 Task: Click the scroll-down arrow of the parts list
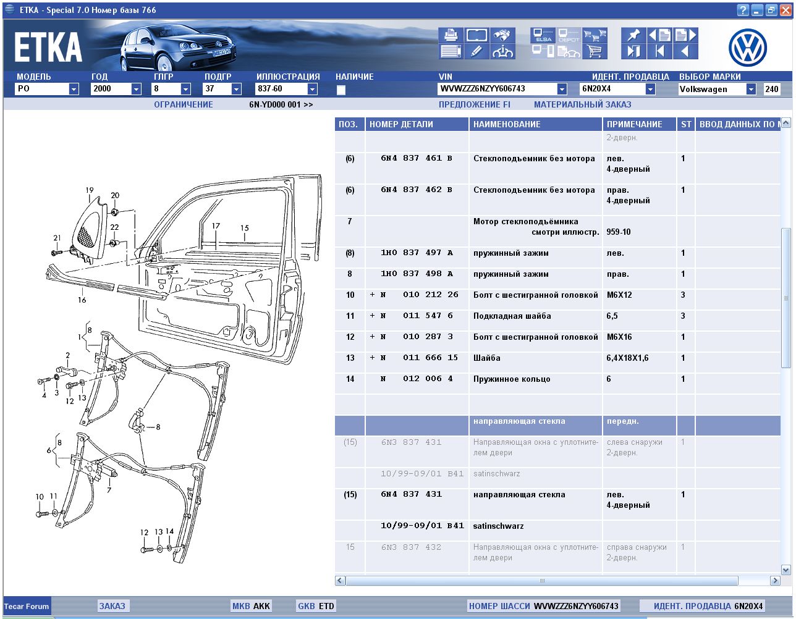point(785,570)
